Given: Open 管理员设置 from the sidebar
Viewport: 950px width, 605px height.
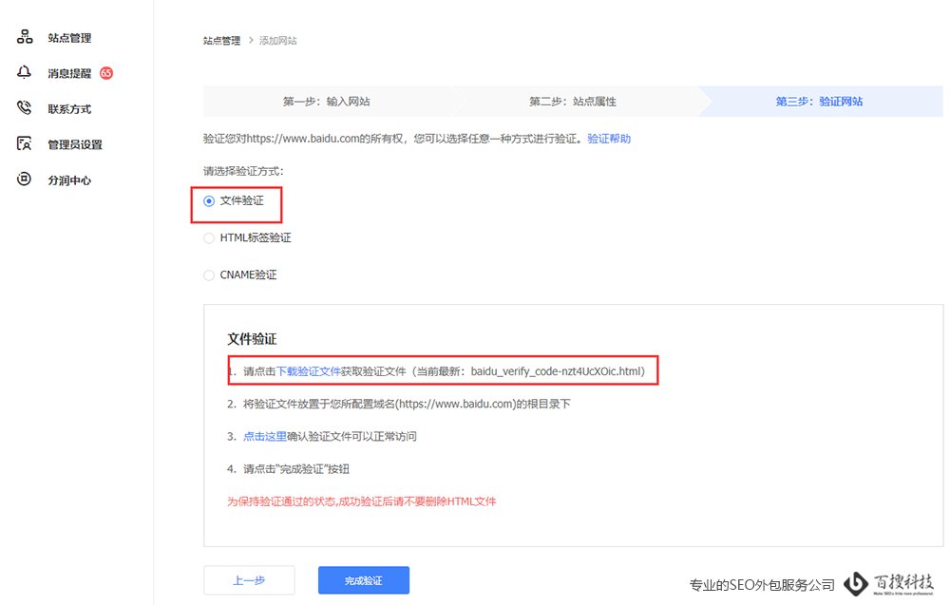Looking at the screenshot, I should pyautogui.click(x=25, y=143).
